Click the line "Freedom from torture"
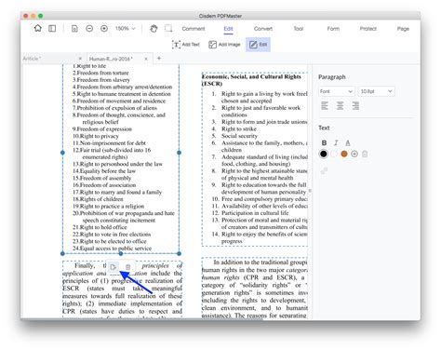 click(102, 73)
